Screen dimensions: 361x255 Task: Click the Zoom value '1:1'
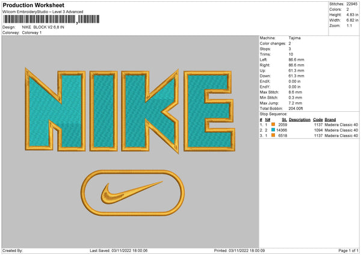click(349, 25)
